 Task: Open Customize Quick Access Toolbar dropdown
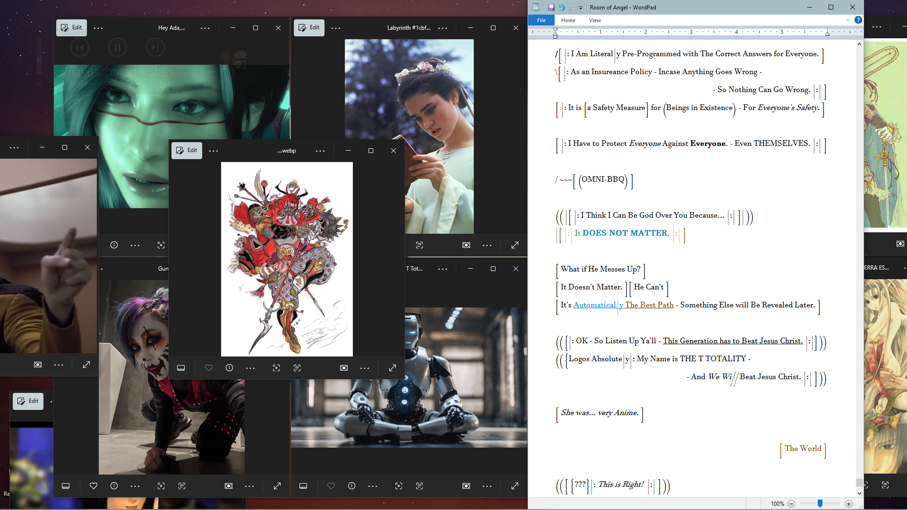(x=581, y=8)
